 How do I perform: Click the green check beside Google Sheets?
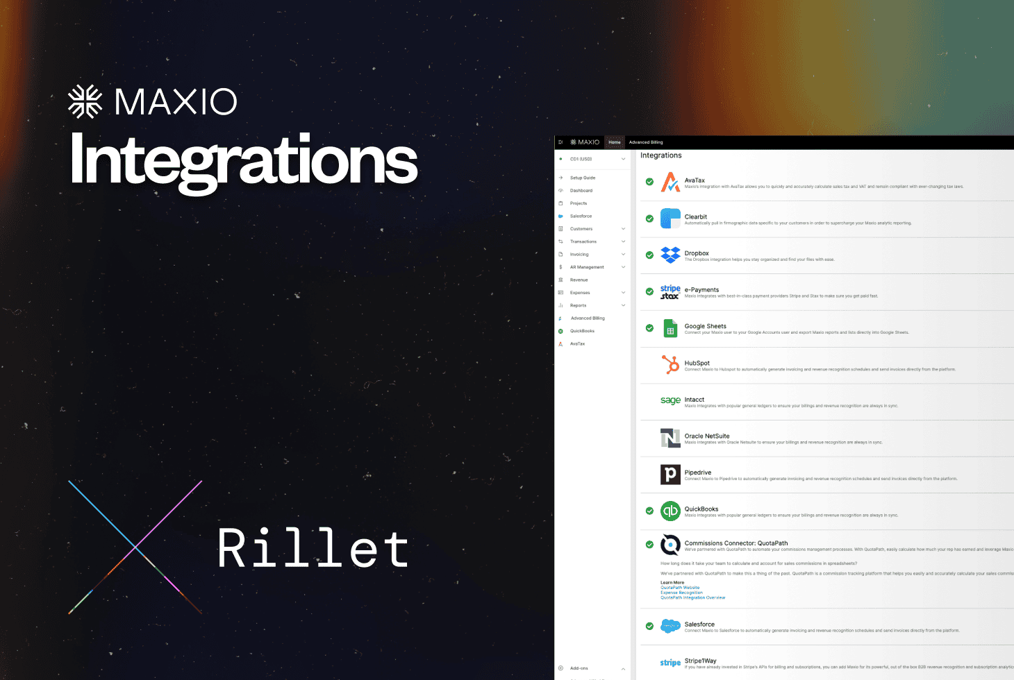point(649,328)
